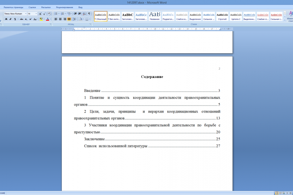Image resolution: width=293 pixels, height=195 pixels.
Task: Click the first-line indent marker on ruler
Action: point(84,28)
